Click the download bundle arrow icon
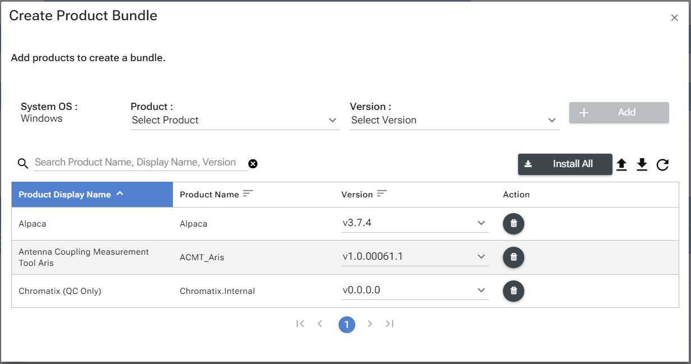 pyautogui.click(x=642, y=164)
